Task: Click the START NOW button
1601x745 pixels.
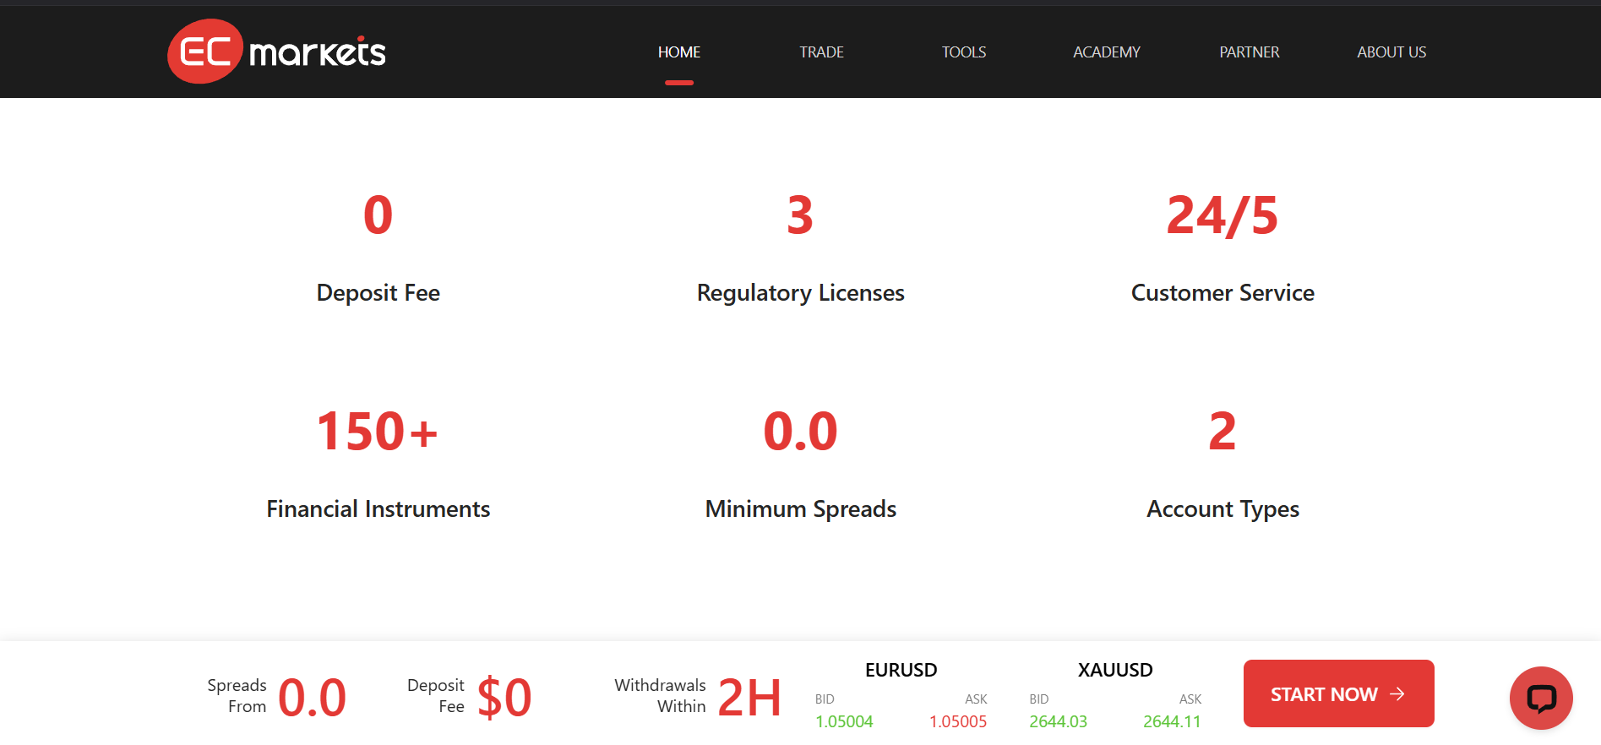Action: click(x=1338, y=693)
